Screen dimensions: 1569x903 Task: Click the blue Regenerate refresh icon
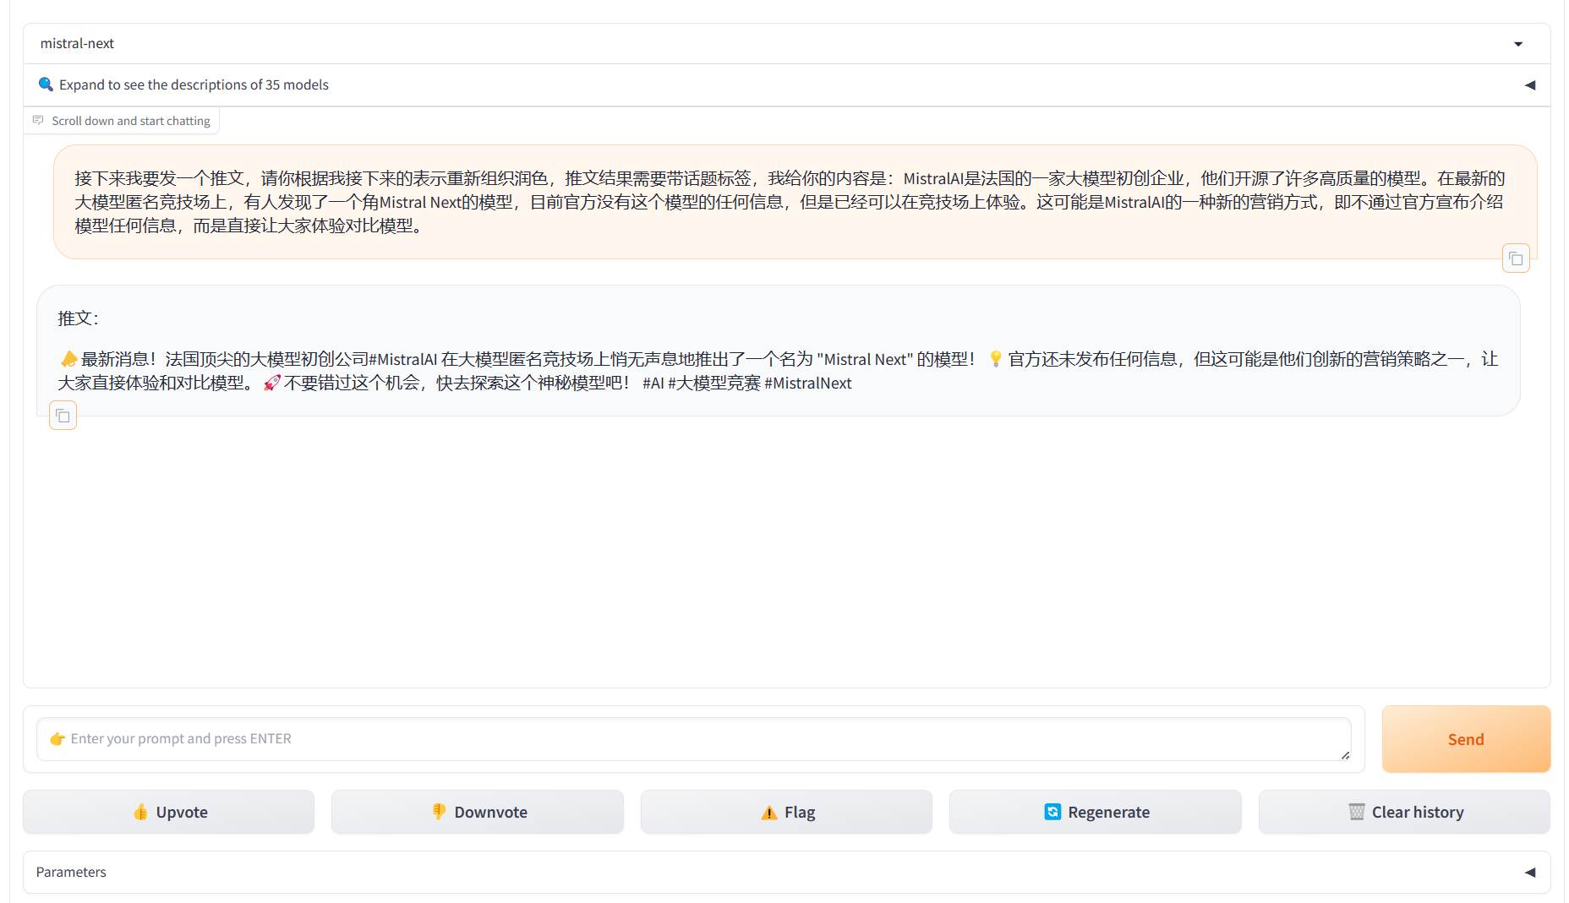[1052, 813]
